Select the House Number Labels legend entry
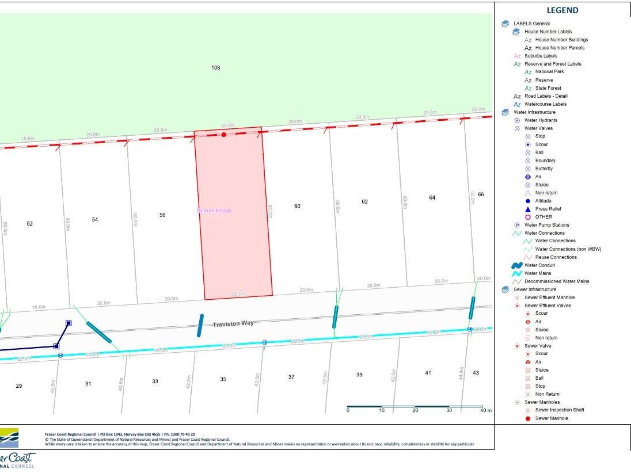Viewport: 631px width, 473px height. [548, 32]
